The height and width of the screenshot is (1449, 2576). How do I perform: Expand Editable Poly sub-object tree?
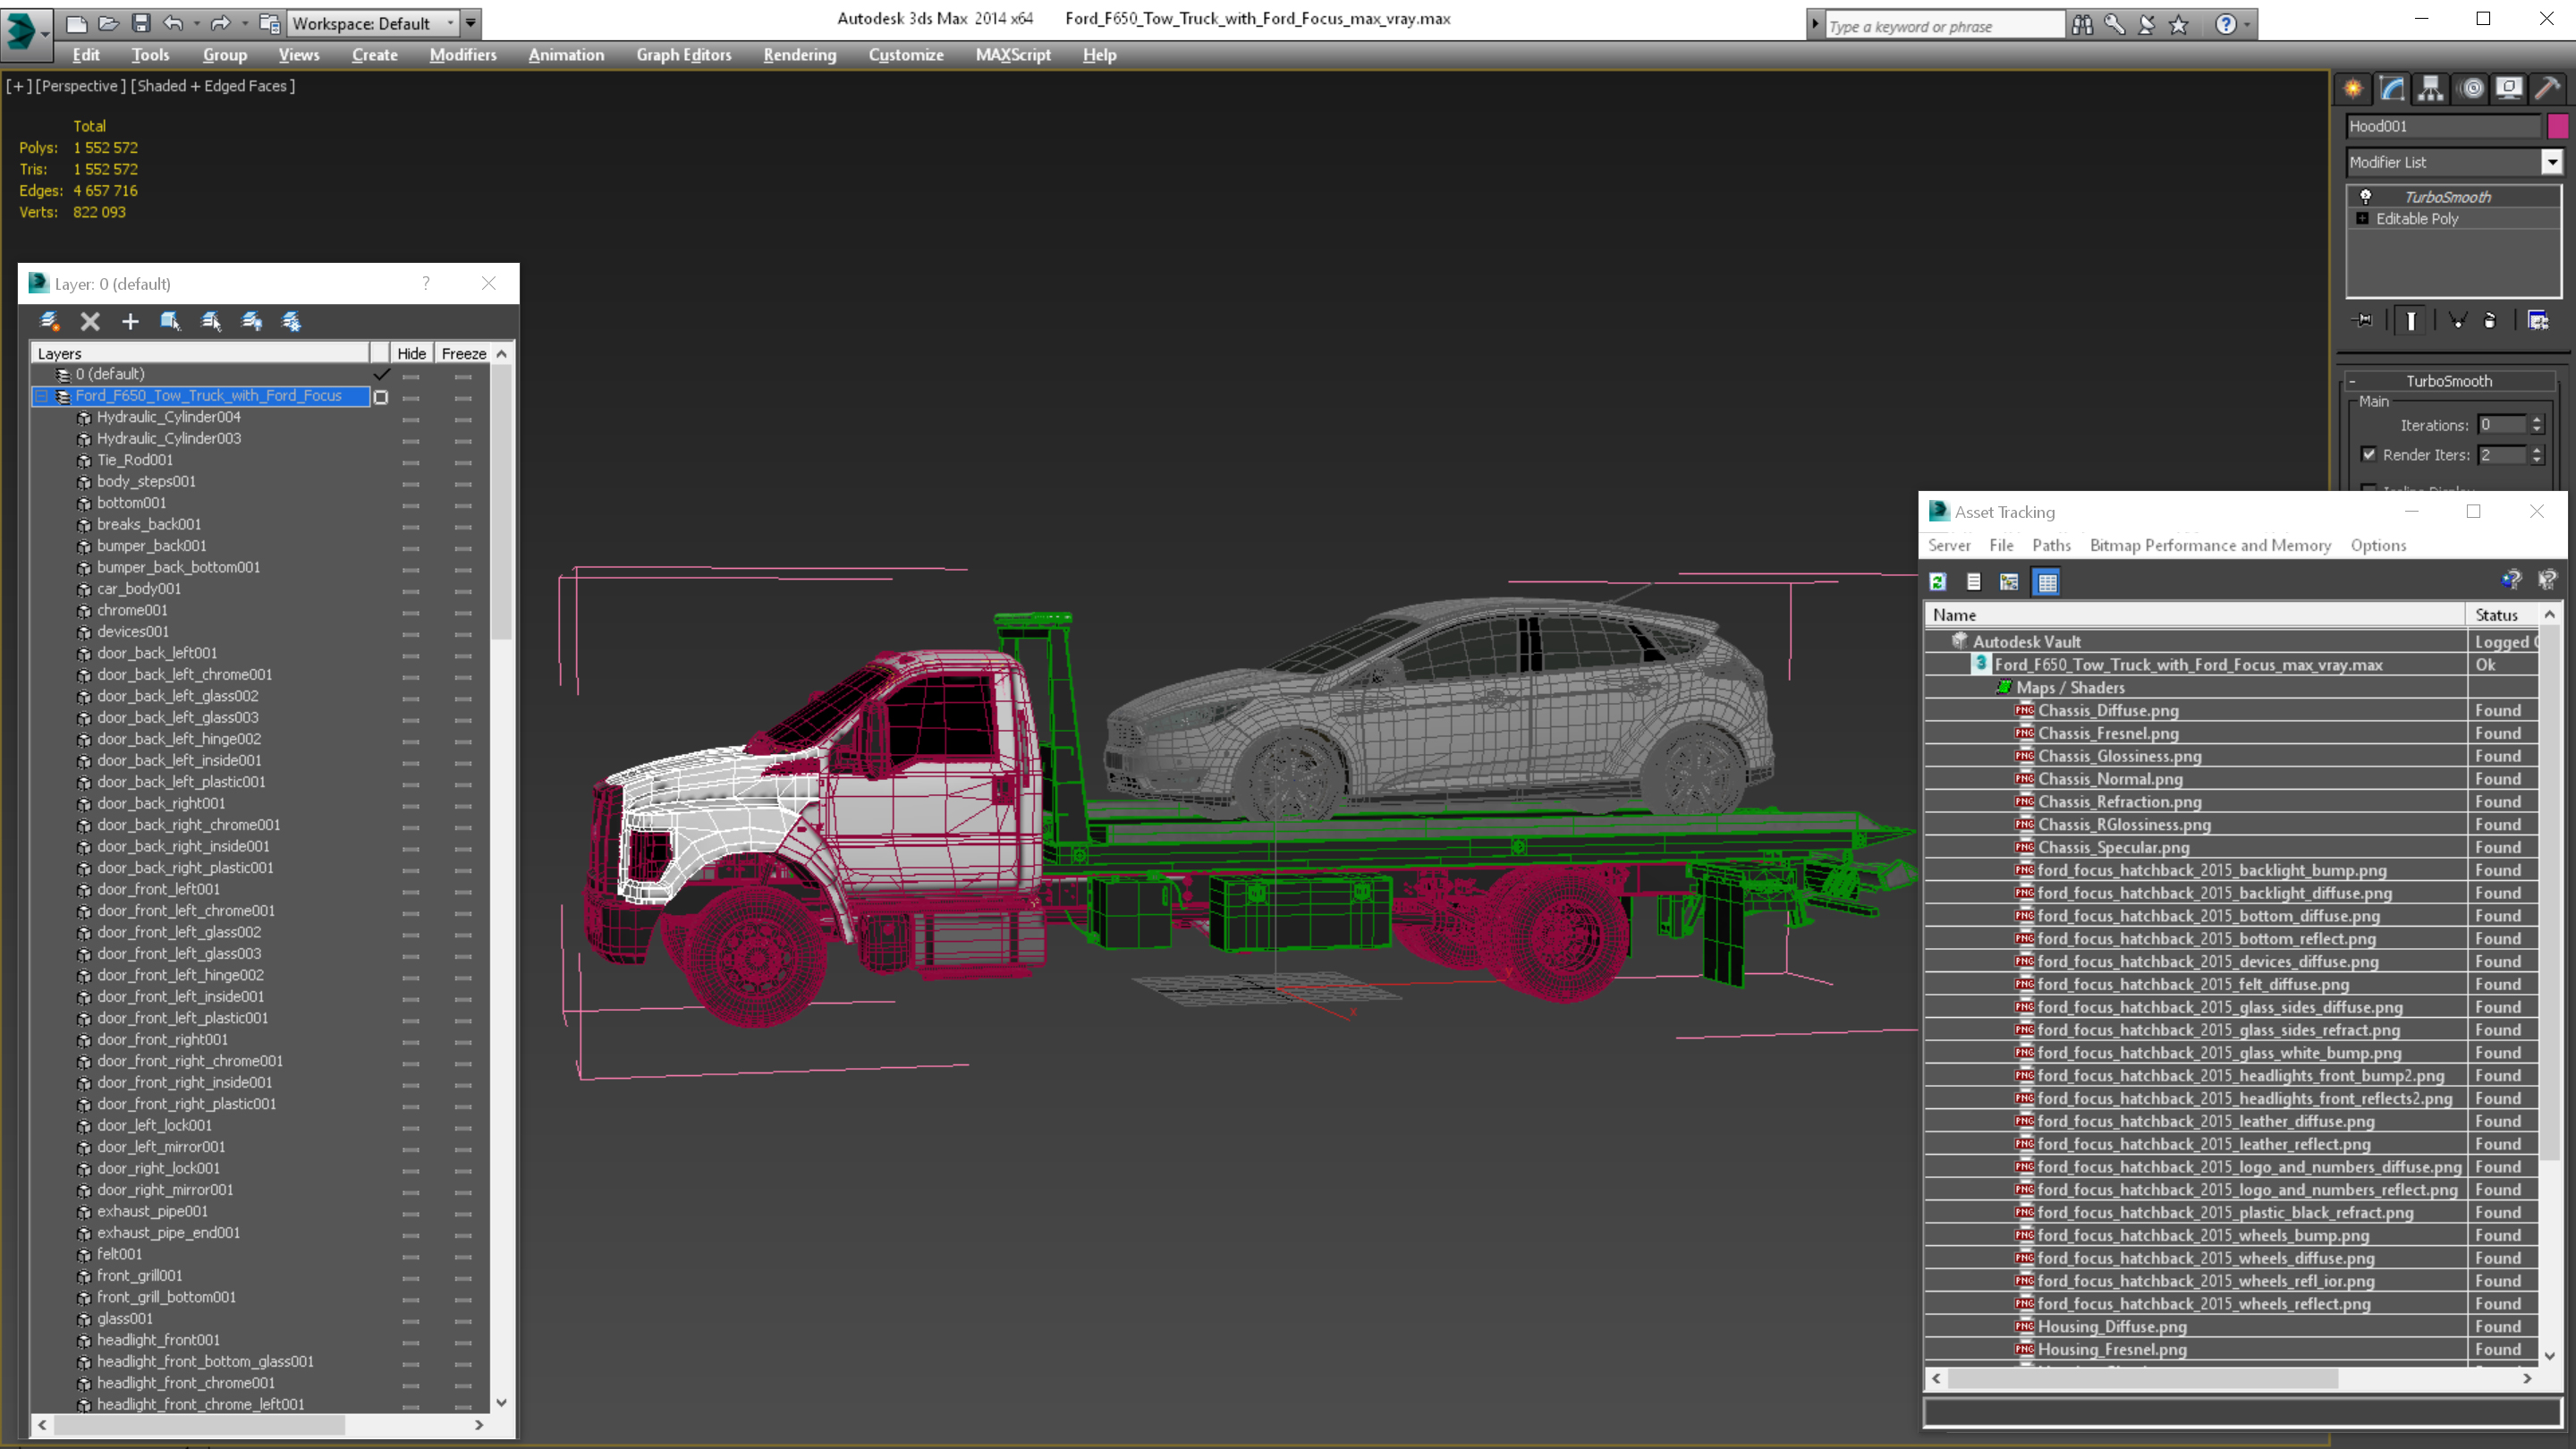coord(2362,218)
